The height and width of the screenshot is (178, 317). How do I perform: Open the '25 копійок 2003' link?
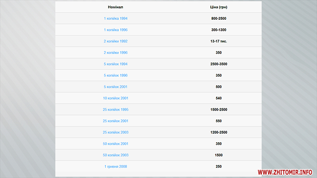coord(116,132)
